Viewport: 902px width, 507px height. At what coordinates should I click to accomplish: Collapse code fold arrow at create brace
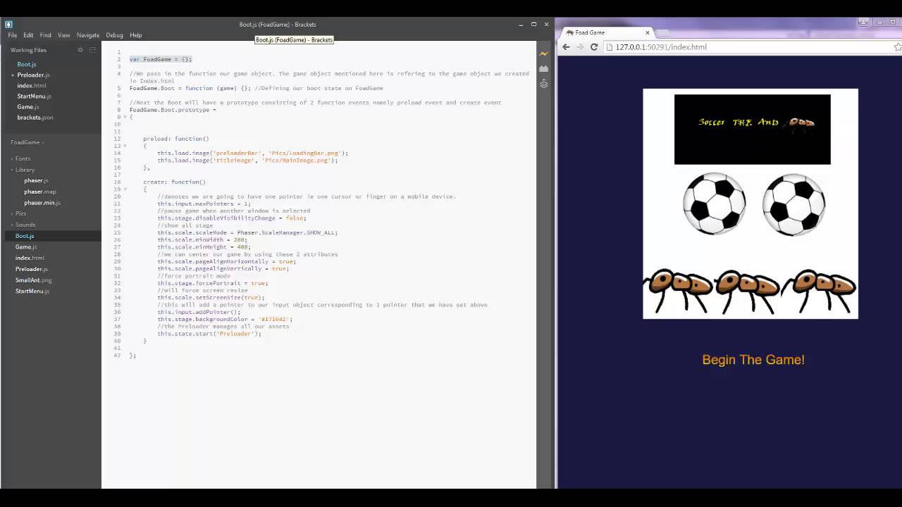point(125,189)
